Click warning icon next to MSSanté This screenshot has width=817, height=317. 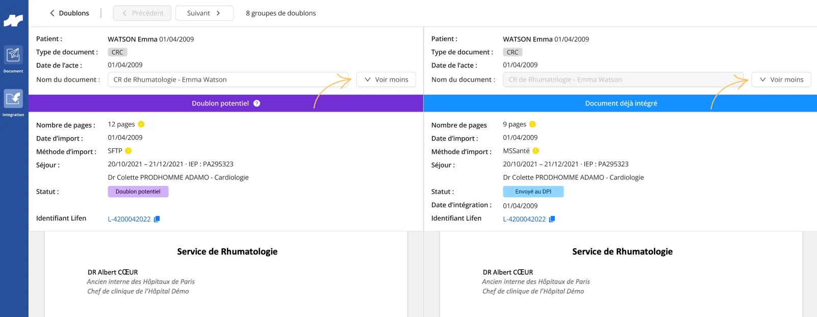[536, 151]
